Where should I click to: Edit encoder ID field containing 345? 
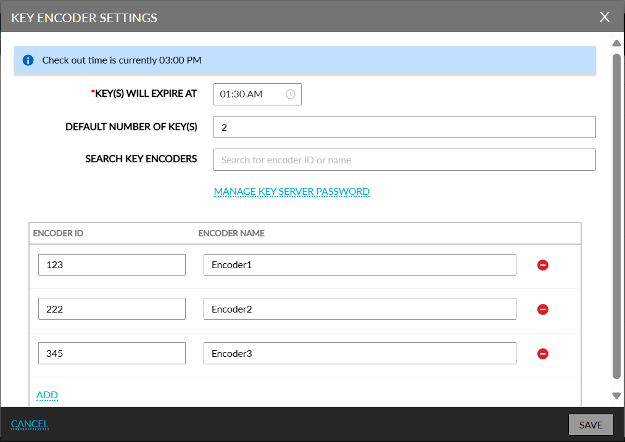[x=112, y=353]
